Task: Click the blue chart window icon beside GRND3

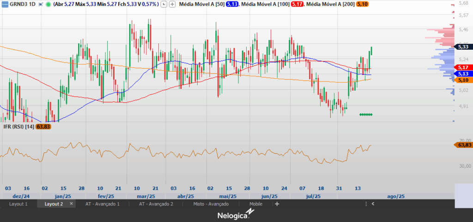Action: pos(5,4)
